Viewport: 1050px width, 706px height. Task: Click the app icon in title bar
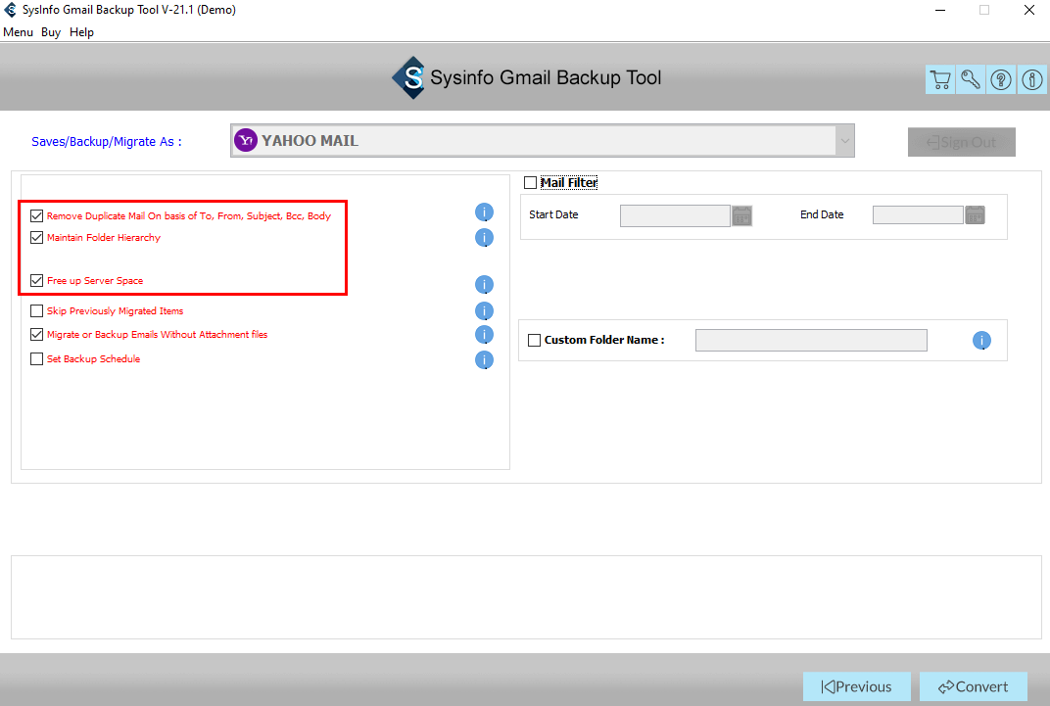coord(10,10)
